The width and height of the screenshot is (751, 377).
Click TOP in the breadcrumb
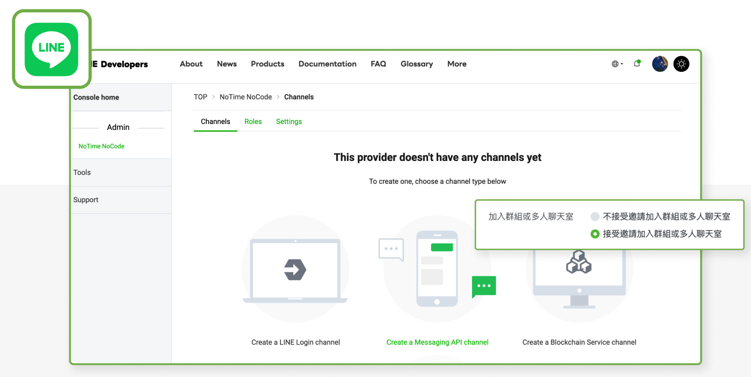point(200,97)
